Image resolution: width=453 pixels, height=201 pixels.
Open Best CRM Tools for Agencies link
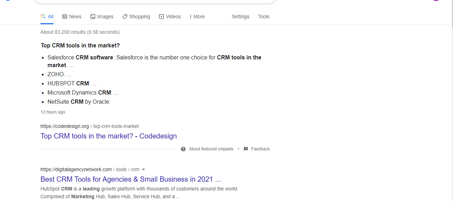pos(131,179)
